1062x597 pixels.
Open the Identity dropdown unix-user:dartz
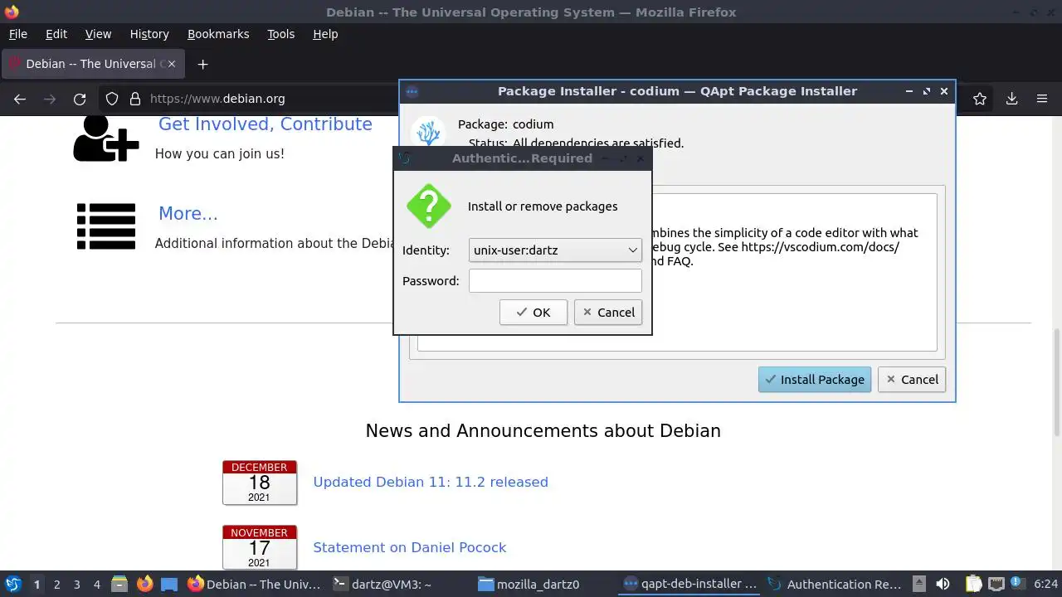(555, 250)
